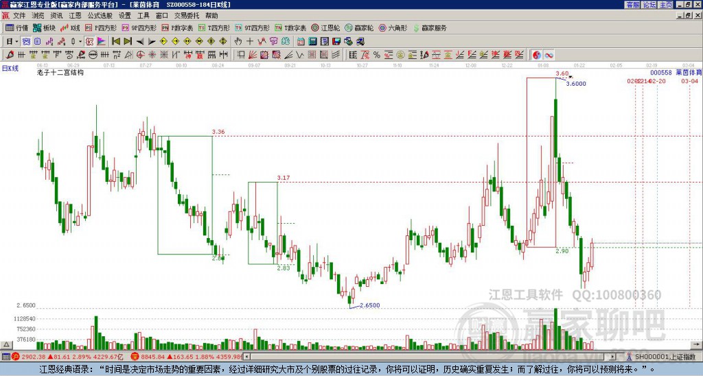Open the 9T四方形 tool
This screenshot has height=376, width=703.
tap(253, 27)
